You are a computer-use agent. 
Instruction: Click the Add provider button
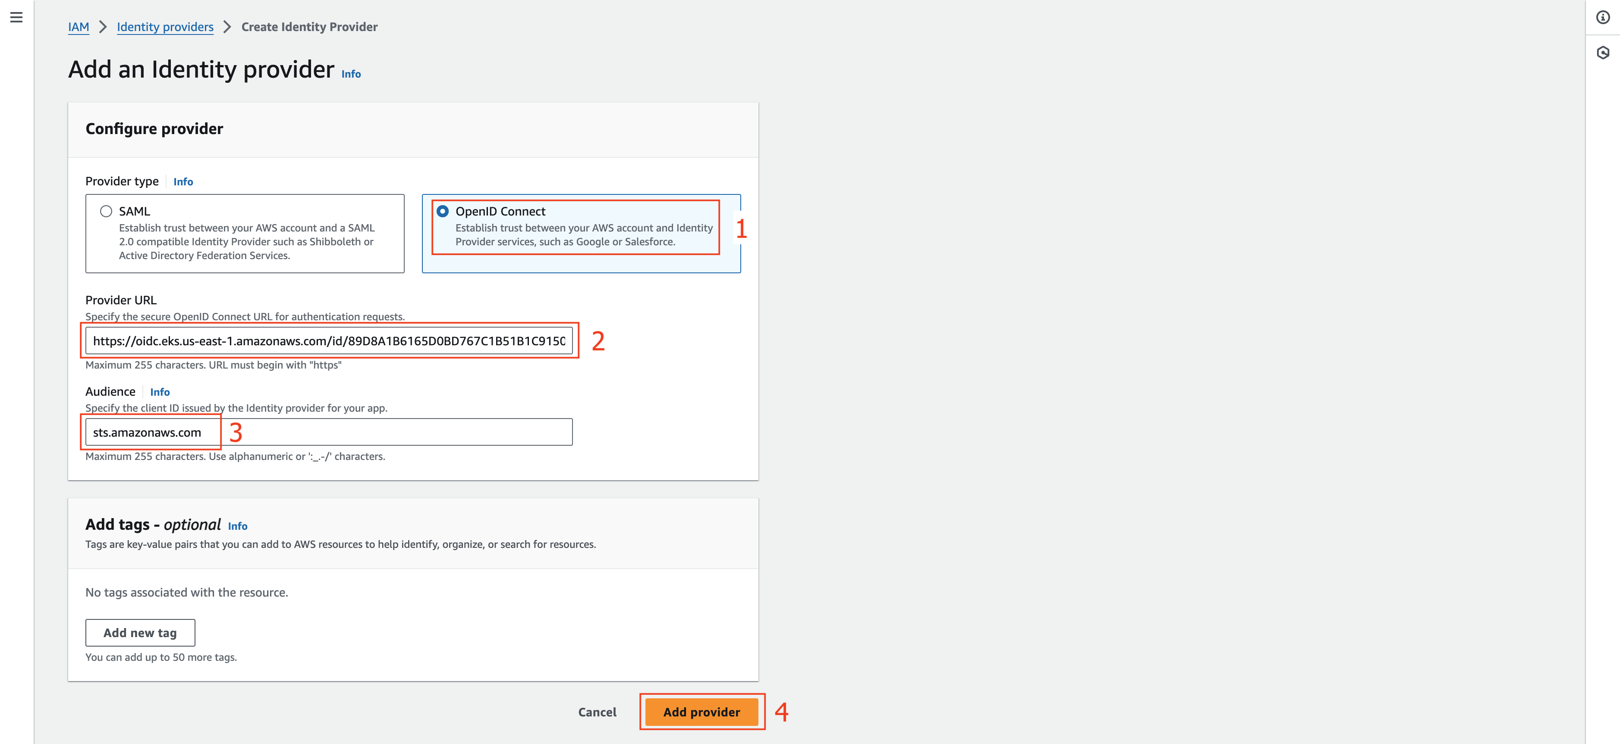702,712
